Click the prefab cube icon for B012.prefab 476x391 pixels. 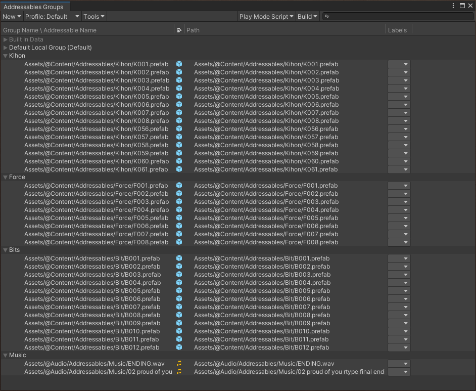click(x=179, y=347)
